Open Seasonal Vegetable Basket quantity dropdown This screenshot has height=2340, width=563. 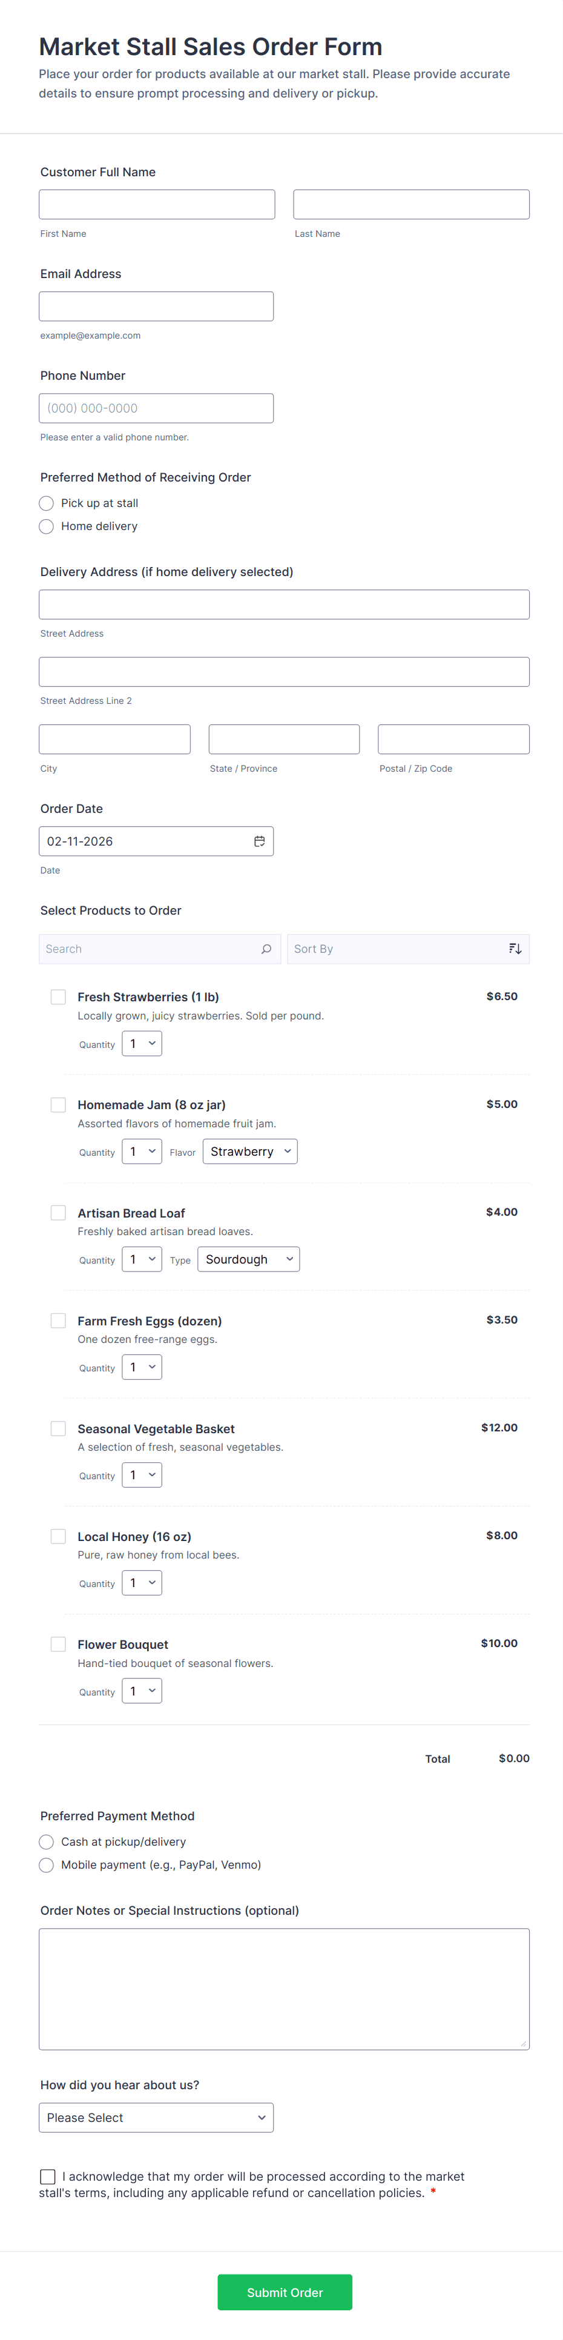pos(143,1475)
